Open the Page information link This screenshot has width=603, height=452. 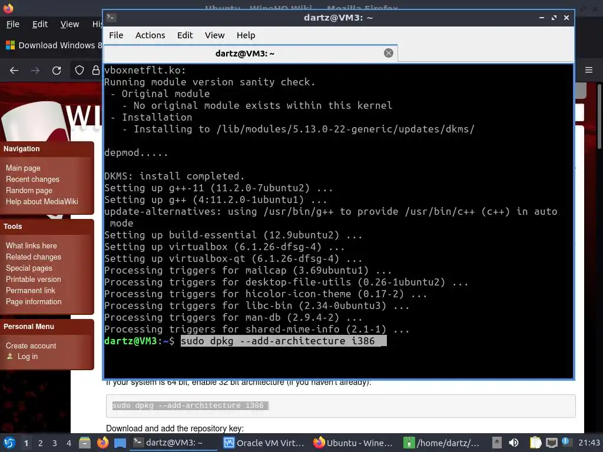pos(34,301)
